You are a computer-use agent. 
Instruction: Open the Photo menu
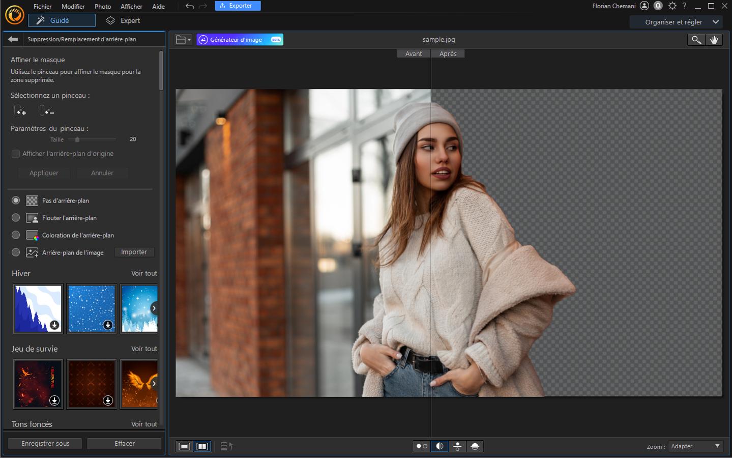[x=103, y=6]
